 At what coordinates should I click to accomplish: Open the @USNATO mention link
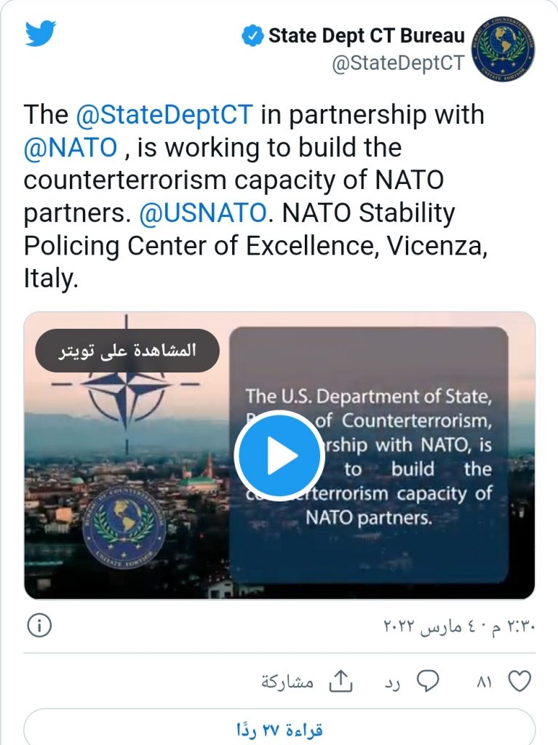point(203,213)
